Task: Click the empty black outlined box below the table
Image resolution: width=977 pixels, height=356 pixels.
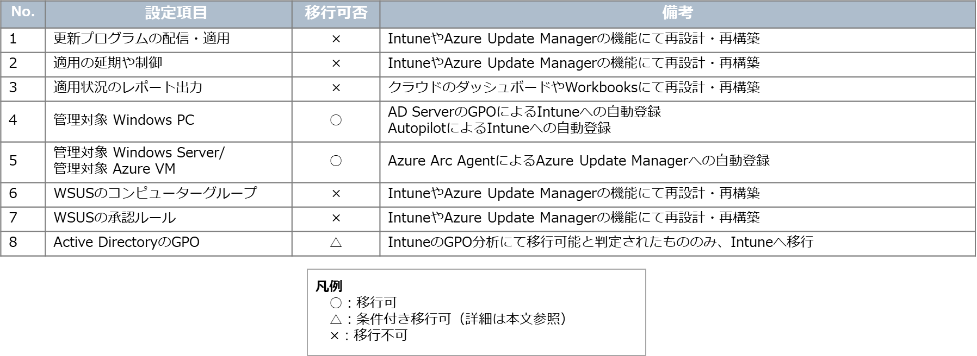Action: pyautogui.click(x=477, y=312)
